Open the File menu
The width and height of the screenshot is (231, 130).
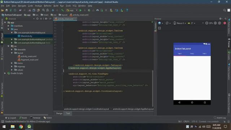[3, 6]
